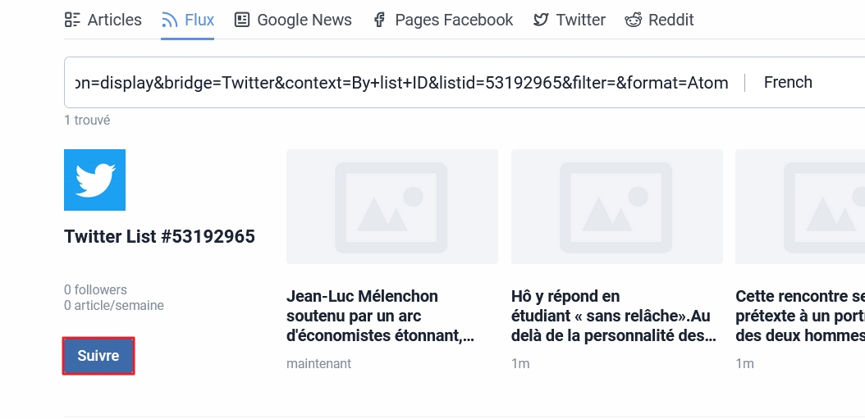Switch to the Google News tab
865x419 pixels.
click(x=293, y=20)
